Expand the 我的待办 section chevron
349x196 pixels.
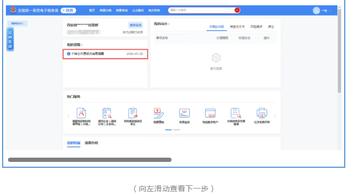tap(169, 24)
